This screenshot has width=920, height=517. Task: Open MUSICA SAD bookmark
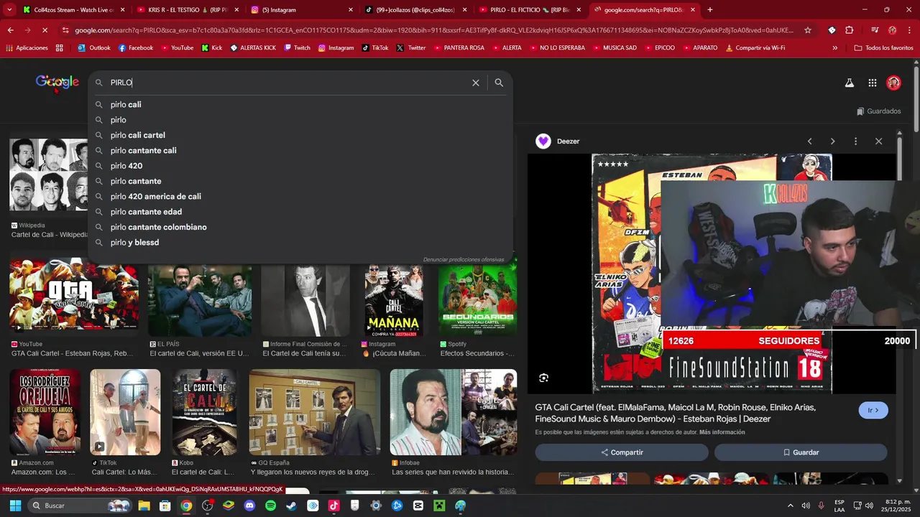(x=615, y=48)
